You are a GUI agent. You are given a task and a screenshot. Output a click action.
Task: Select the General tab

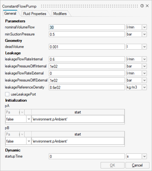(10, 13)
